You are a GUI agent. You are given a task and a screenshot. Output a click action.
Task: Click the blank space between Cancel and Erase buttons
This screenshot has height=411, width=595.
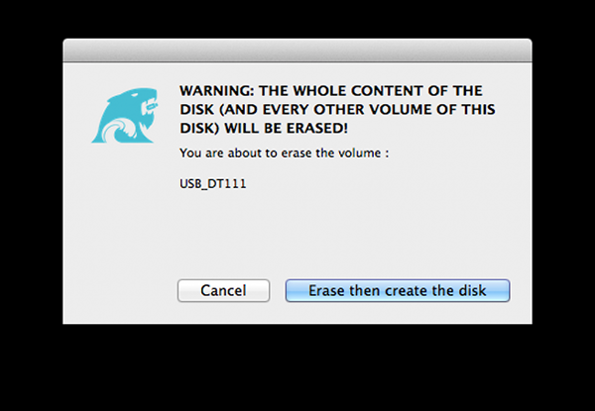click(278, 290)
